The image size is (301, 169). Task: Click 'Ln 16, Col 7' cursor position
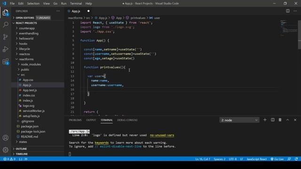coord(203,159)
